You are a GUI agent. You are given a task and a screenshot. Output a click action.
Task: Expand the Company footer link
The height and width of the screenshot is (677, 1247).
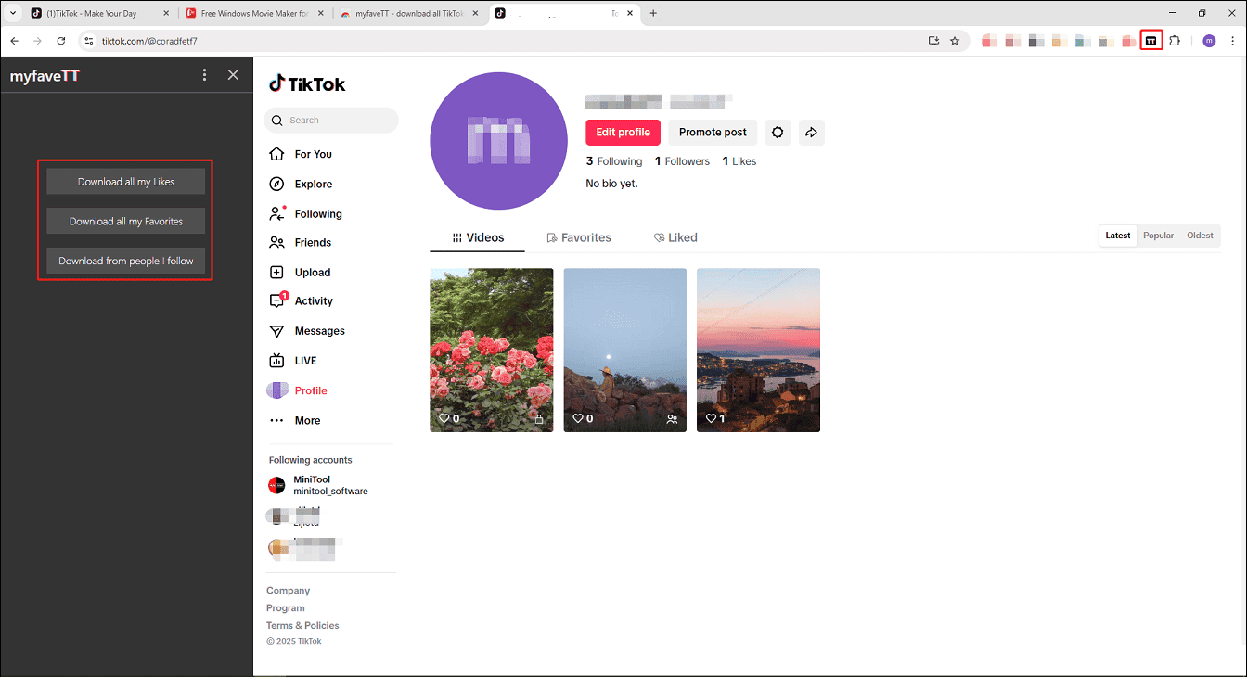click(x=288, y=591)
